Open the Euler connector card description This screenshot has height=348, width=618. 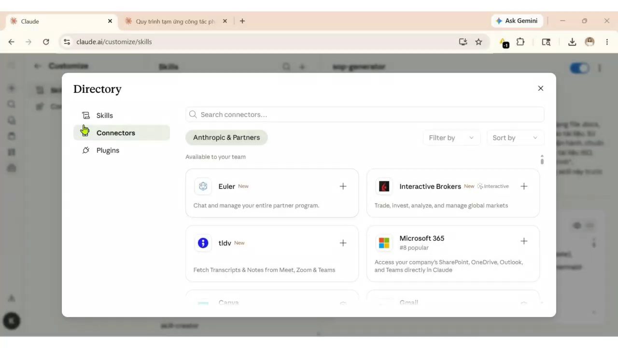pyautogui.click(x=256, y=205)
